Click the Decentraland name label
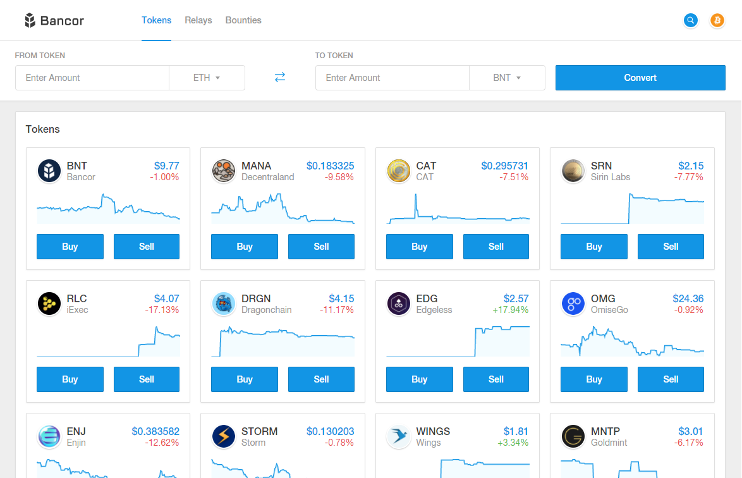 pyautogui.click(x=268, y=177)
